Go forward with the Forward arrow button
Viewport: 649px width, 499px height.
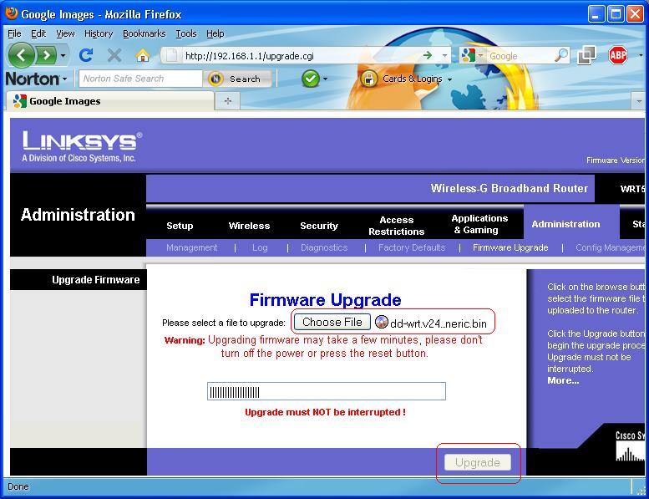coord(47,55)
